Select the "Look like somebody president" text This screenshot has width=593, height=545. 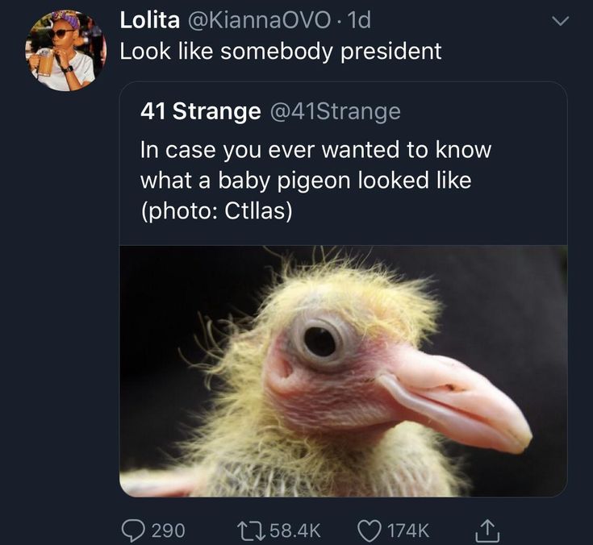click(281, 51)
